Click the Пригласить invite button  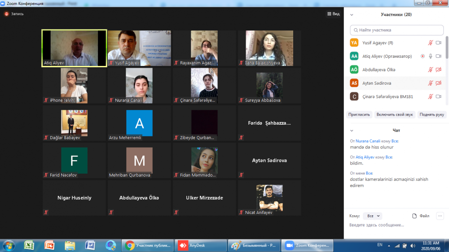360,115
